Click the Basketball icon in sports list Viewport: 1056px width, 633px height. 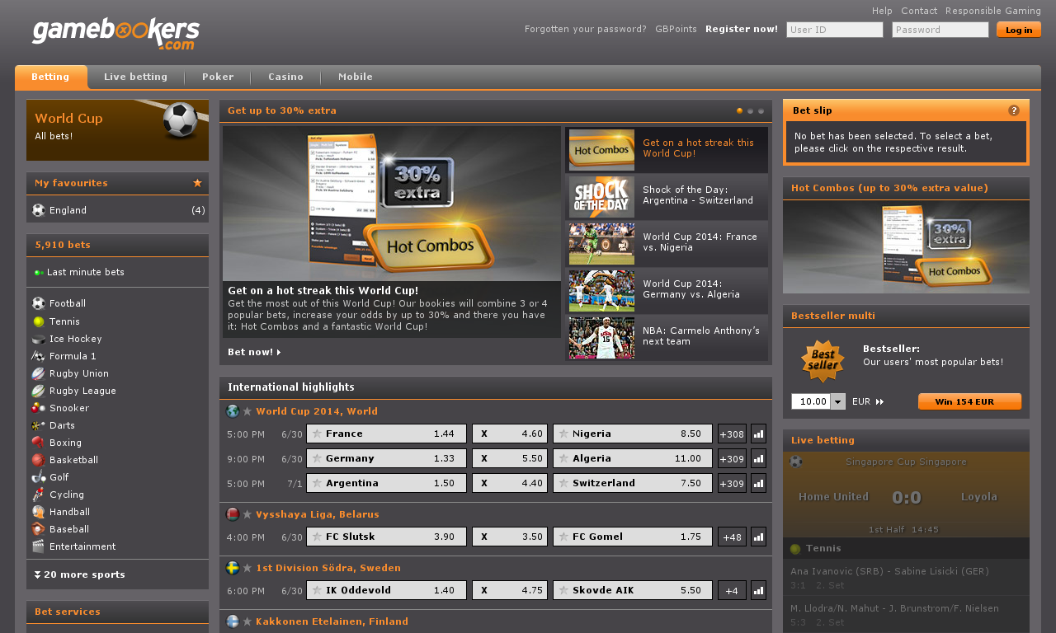[39, 460]
